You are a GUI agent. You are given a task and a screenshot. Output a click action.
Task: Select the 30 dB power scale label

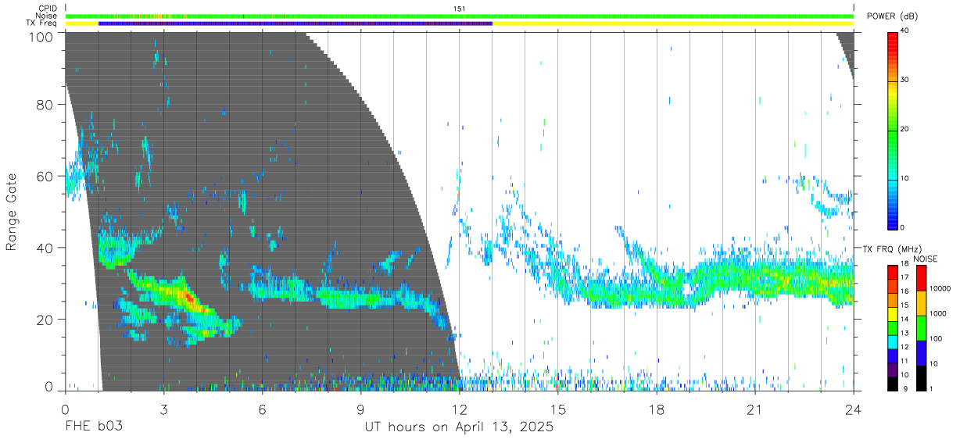[905, 80]
